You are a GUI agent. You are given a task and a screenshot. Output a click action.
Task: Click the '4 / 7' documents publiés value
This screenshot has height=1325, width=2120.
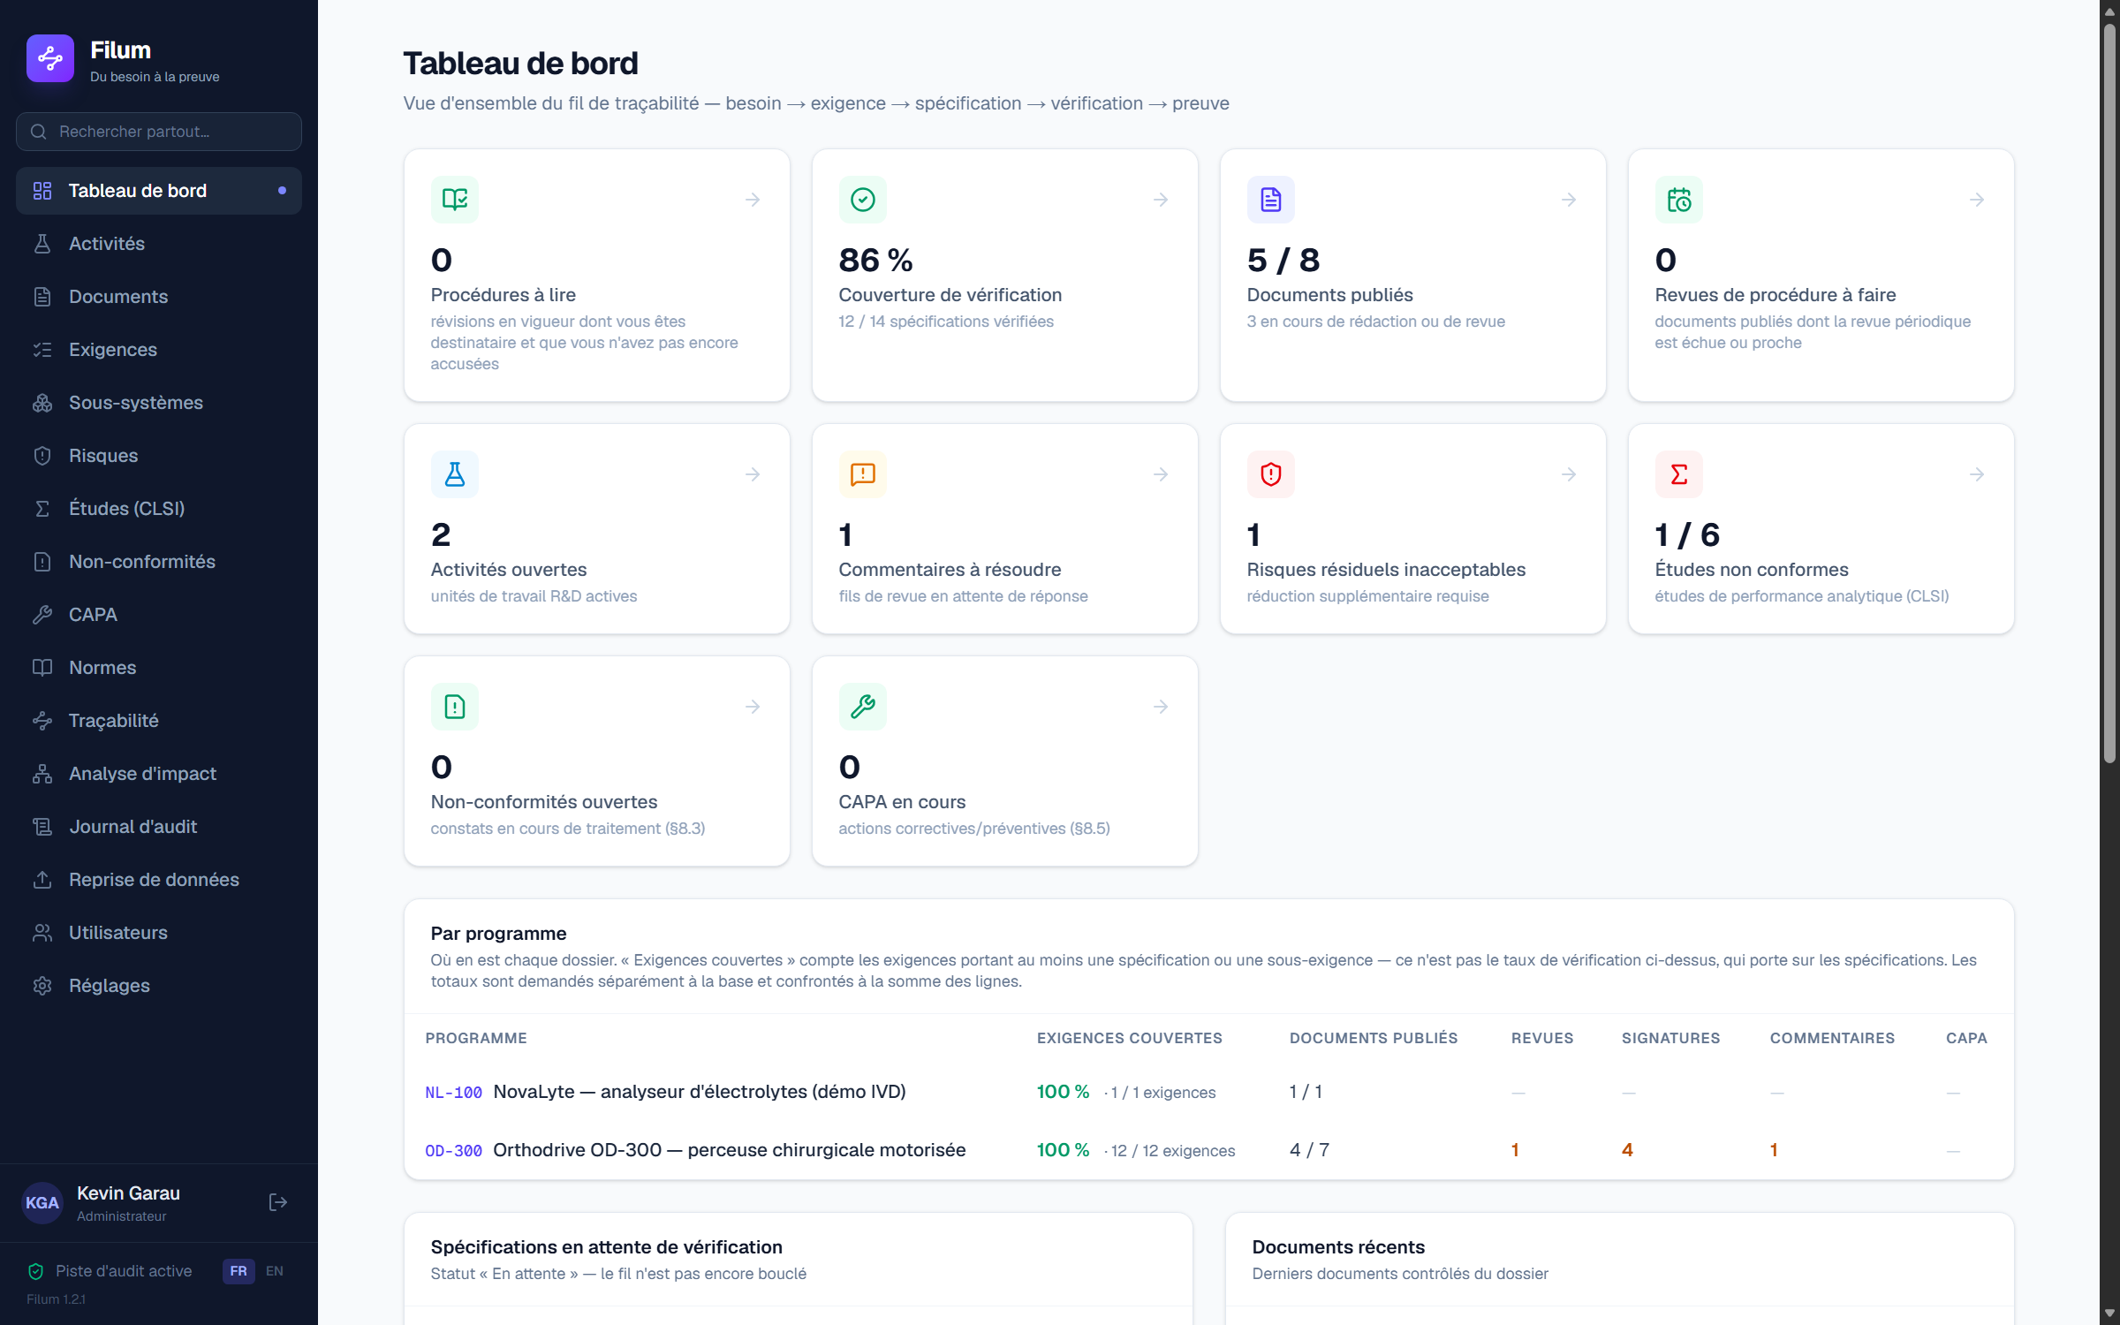click(1309, 1150)
